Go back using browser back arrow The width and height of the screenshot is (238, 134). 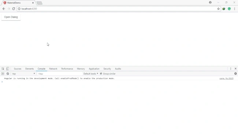[4, 9]
